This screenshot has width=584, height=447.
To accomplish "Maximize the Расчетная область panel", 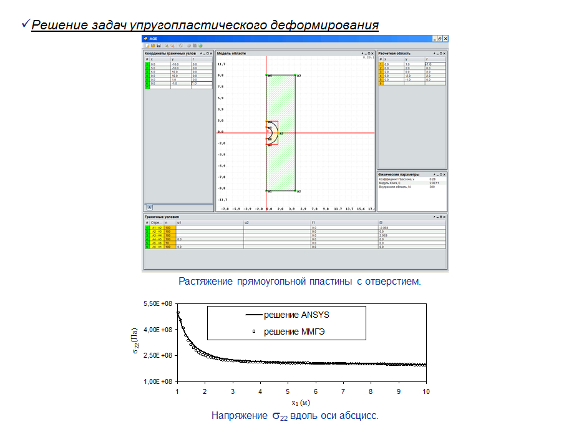I will pos(441,54).
